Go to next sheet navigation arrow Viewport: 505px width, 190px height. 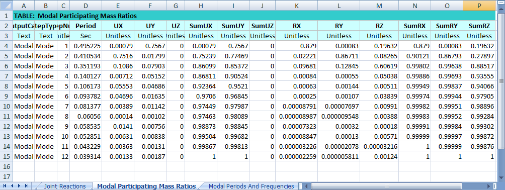[19, 186]
